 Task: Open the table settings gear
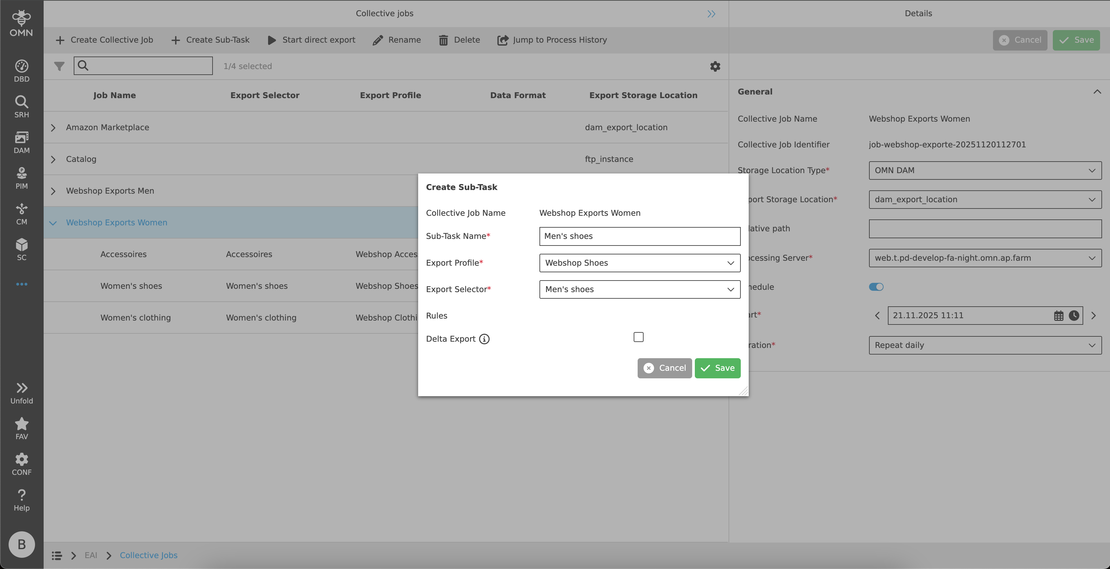click(715, 66)
